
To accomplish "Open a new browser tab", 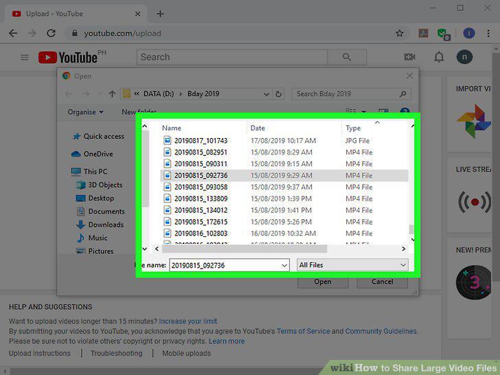I will tap(161, 14).
